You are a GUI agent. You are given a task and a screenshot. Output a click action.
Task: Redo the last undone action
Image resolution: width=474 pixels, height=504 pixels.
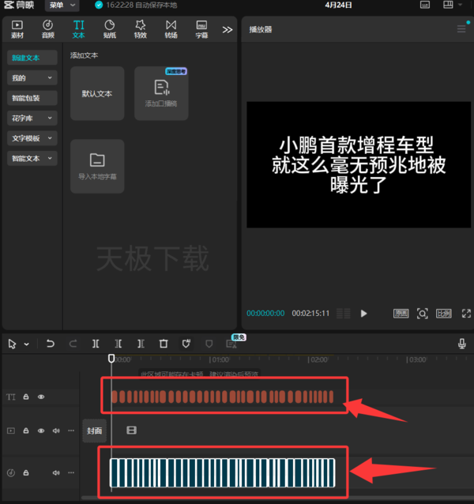(73, 344)
